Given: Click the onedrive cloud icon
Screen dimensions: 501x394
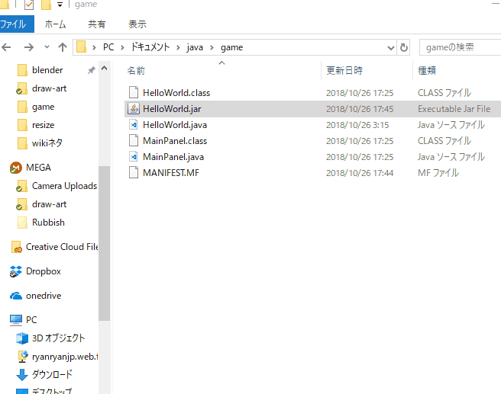Looking at the screenshot, I should point(16,296).
